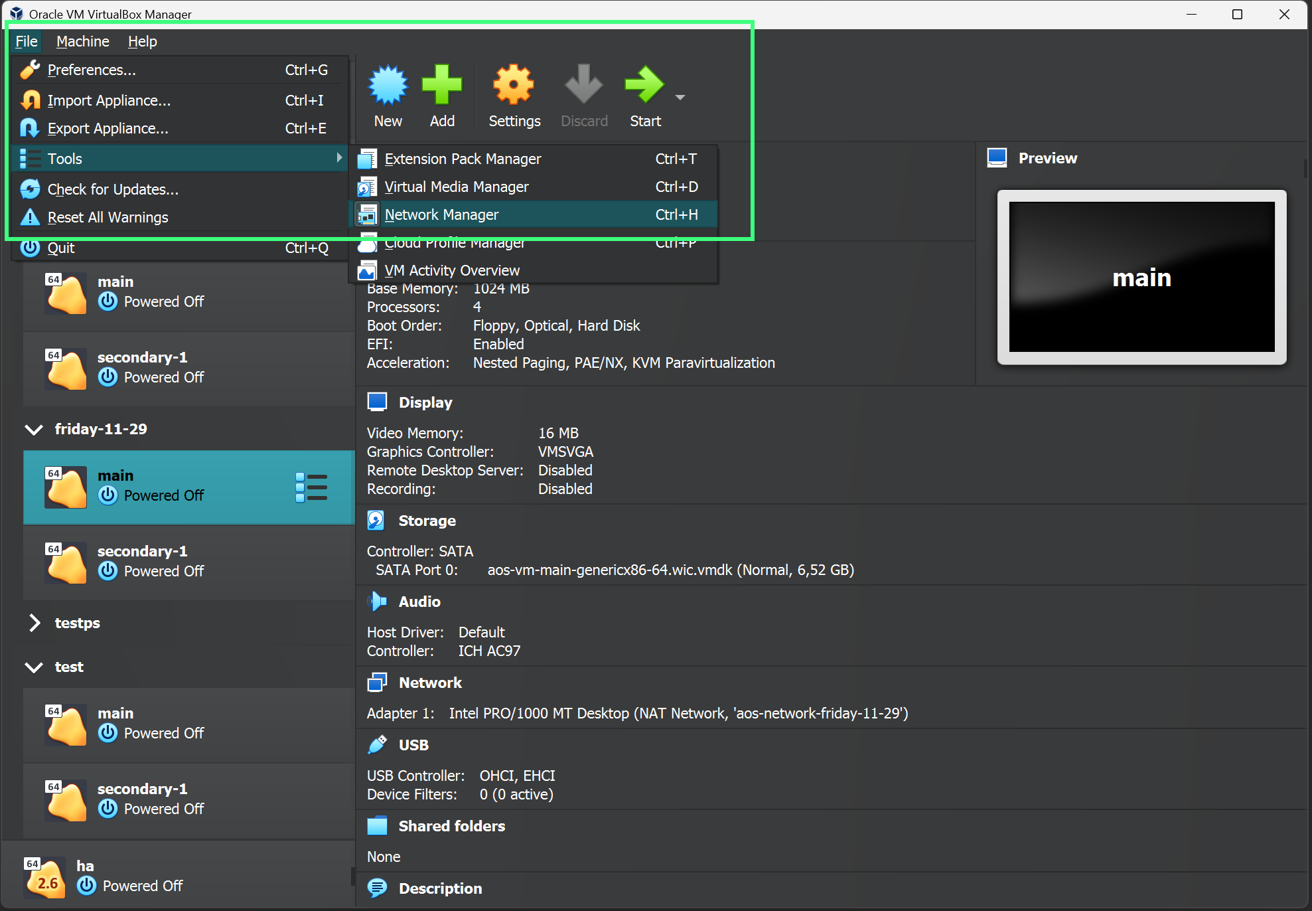This screenshot has height=911, width=1312.
Task: Collapse the friday-11-29 group
Action: point(34,430)
